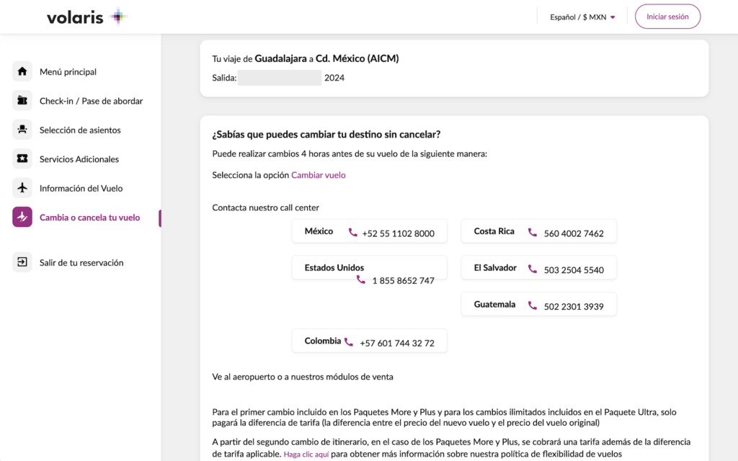Click the 'Contacta nuestro call center' text
738x461 pixels.
[265, 207]
